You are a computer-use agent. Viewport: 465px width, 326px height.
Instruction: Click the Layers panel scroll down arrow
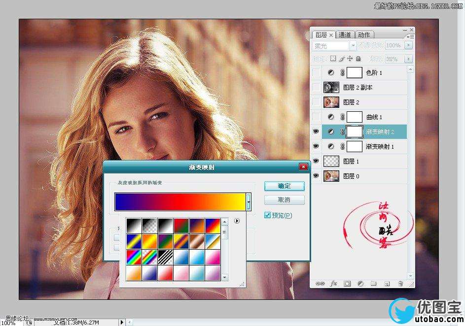point(410,276)
